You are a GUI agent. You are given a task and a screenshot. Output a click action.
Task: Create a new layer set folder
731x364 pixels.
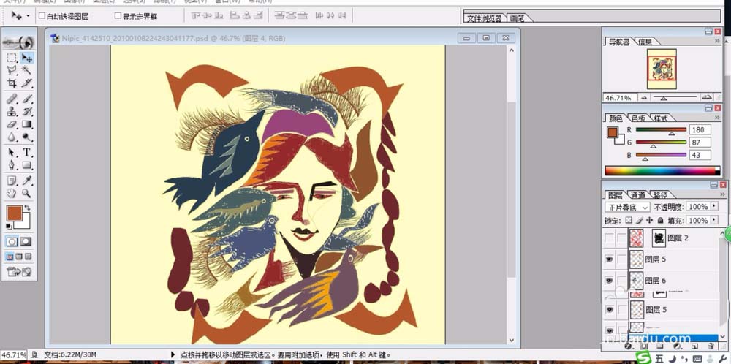[x=660, y=346]
